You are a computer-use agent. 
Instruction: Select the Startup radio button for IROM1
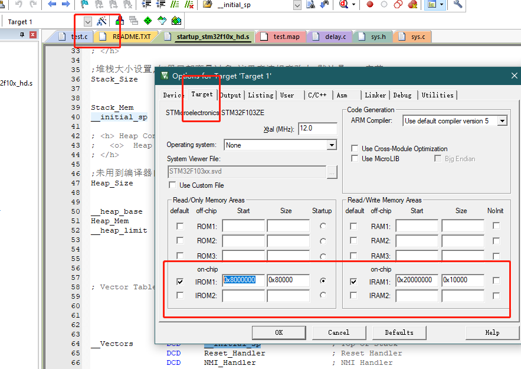[x=322, y=280]
